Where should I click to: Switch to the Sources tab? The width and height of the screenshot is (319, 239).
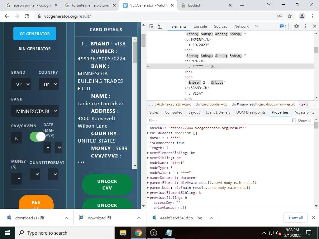click(220, 26)
